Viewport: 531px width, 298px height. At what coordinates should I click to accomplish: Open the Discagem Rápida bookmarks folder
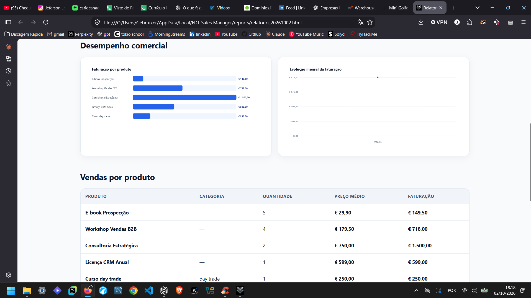click(x=24, y=34)
